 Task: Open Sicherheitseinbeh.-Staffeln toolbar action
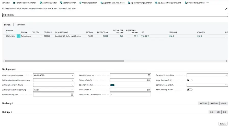(x=25, y=3)
